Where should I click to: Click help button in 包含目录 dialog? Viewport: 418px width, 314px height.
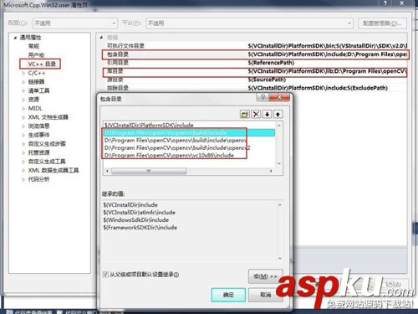[x=263, y=97]
